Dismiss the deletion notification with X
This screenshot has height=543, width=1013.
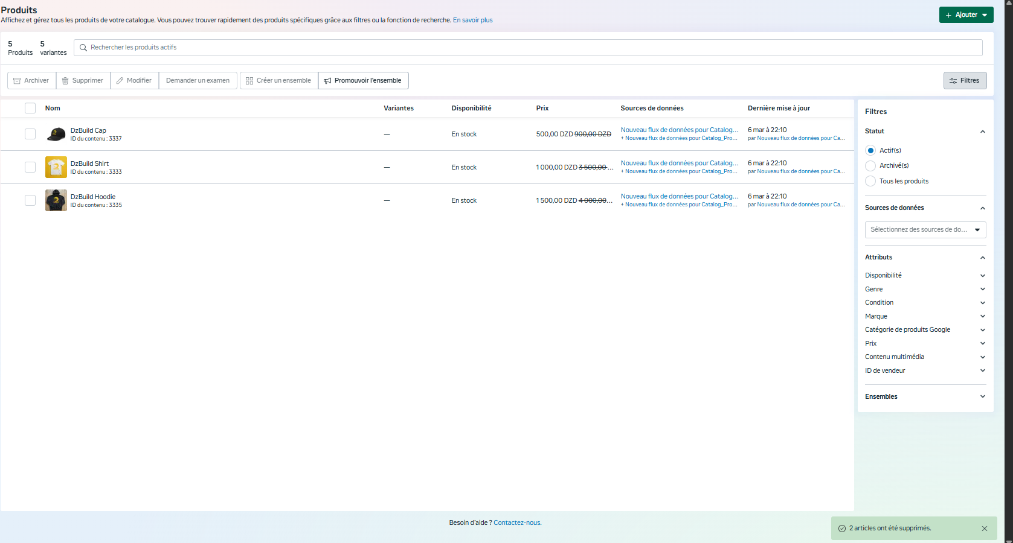[985, 529]
